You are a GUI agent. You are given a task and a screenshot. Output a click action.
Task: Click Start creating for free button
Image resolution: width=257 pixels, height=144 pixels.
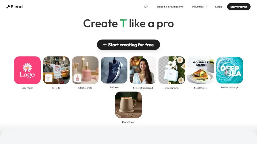[128, 45]
